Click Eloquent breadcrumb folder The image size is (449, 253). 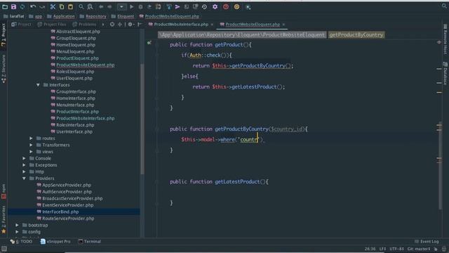pos(123,16)
